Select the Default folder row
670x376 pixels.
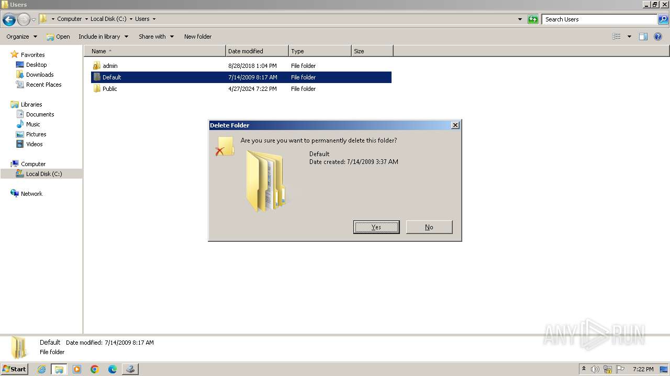(241, 77)
